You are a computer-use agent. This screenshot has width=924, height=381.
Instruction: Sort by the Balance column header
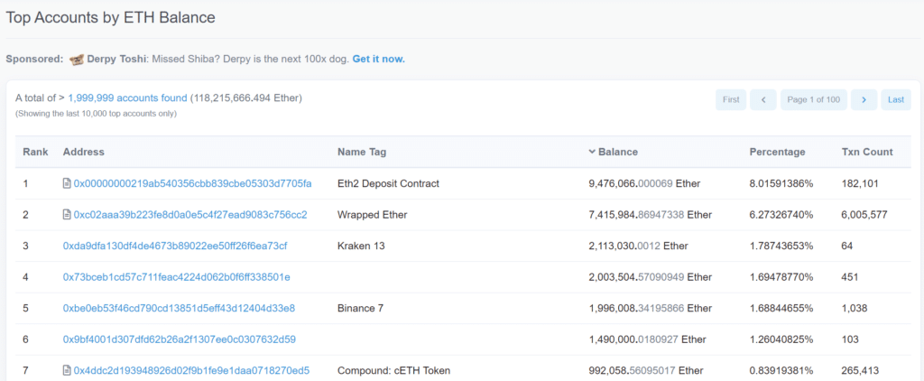click(x=617, y=153)
